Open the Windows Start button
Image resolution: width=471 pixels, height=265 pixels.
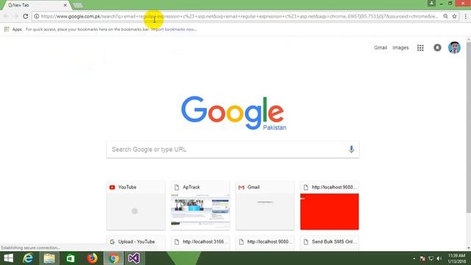pyautogui.click(x=8, y=258)
